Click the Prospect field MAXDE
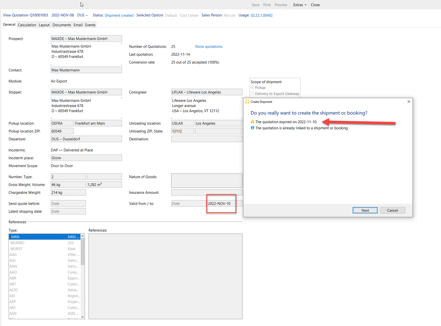This screenshot has width=441, height=326. point(86,38)
